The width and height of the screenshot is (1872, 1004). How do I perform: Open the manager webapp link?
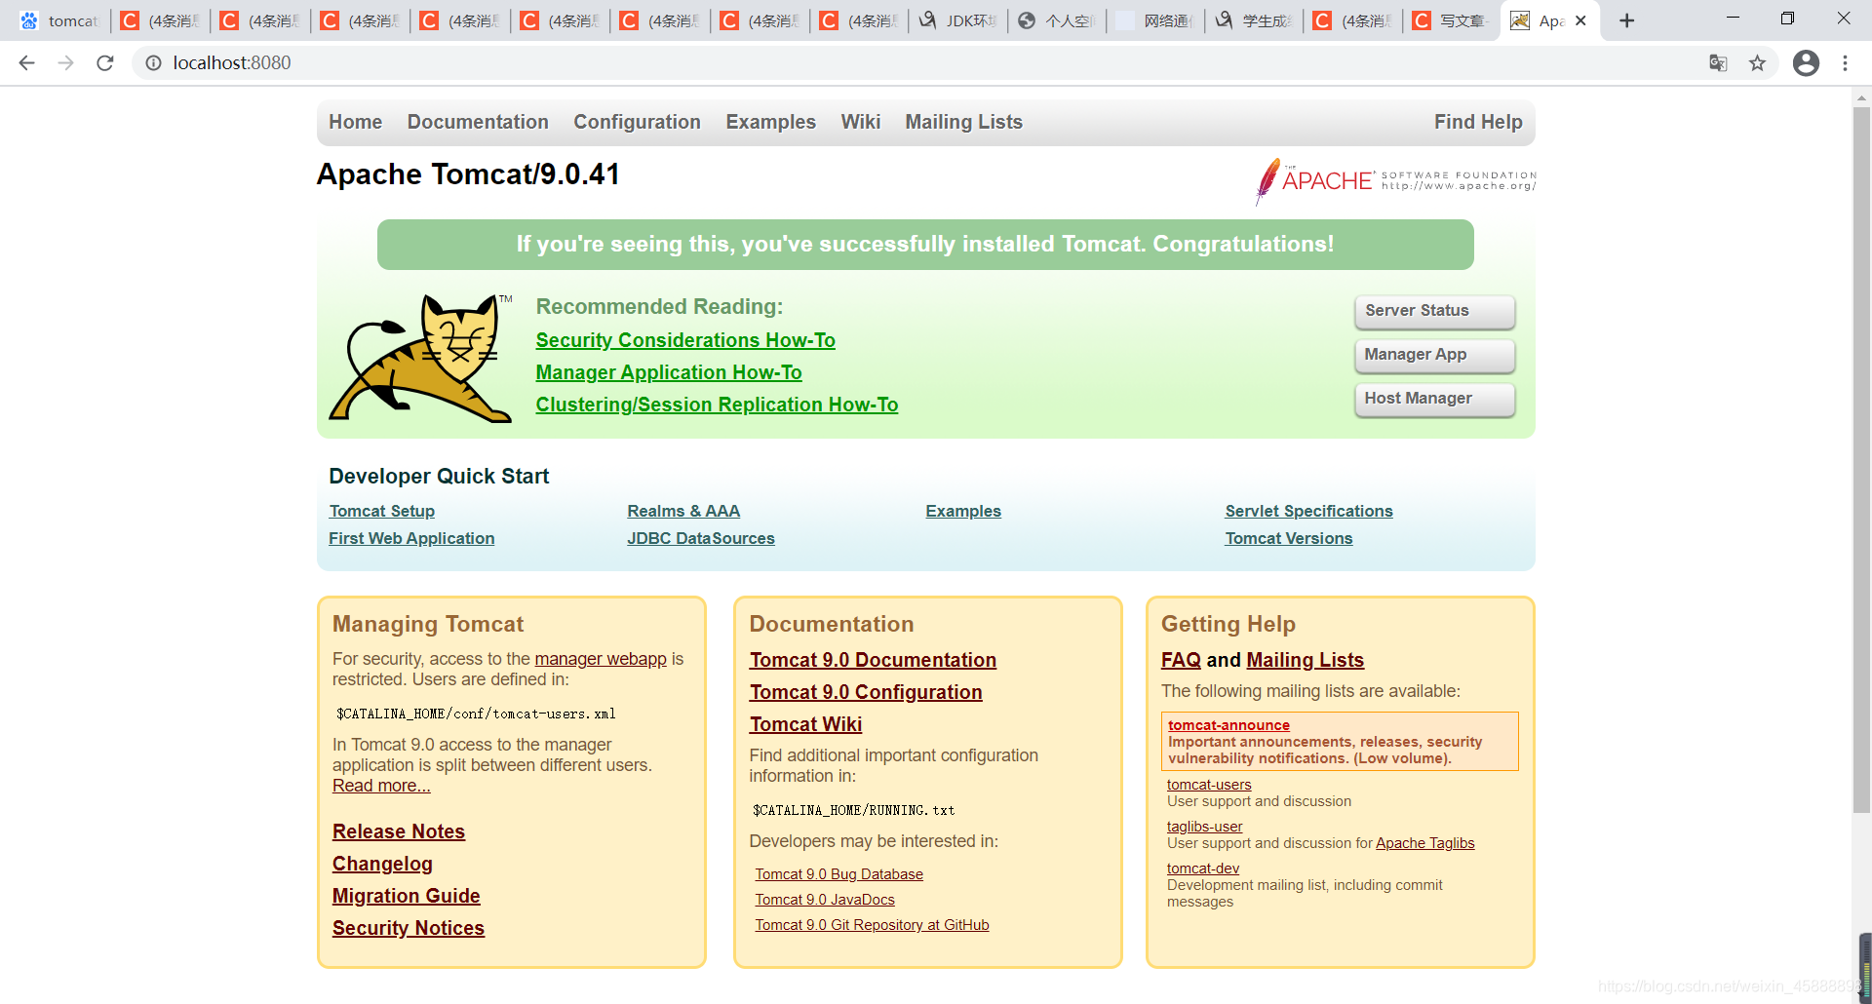pos(601,659)
